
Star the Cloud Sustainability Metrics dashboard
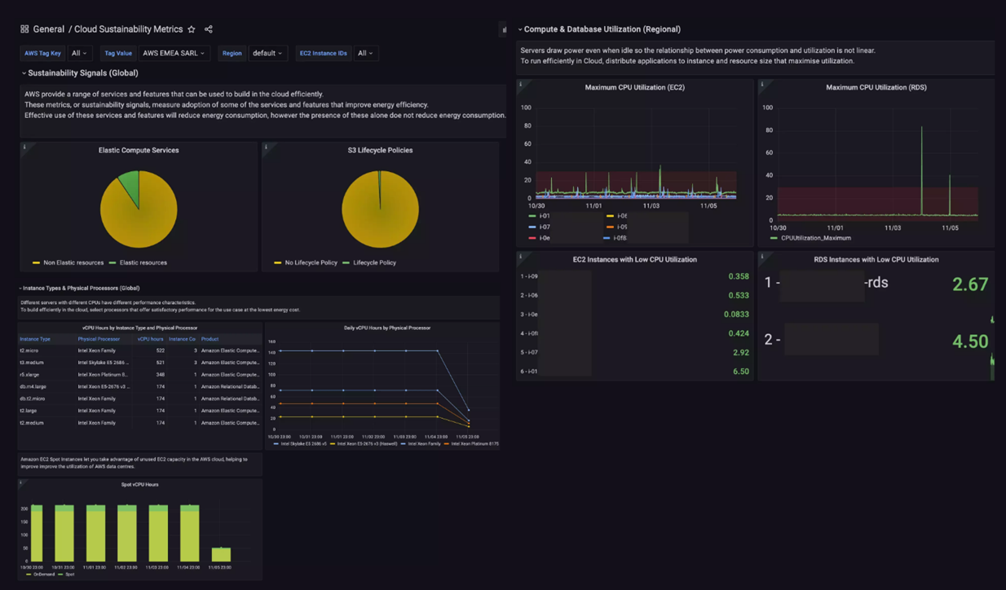coord(192,29)
